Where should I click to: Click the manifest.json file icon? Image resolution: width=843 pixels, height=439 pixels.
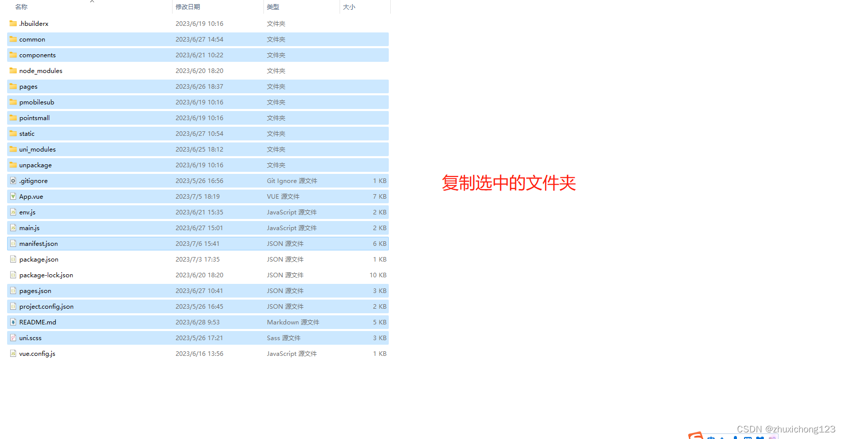(x=13, y=243)
